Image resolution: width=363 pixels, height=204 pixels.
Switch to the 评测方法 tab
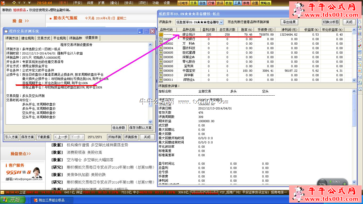pos(12,38)
